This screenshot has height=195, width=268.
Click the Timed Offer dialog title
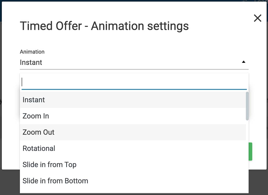tap(104, 26)
